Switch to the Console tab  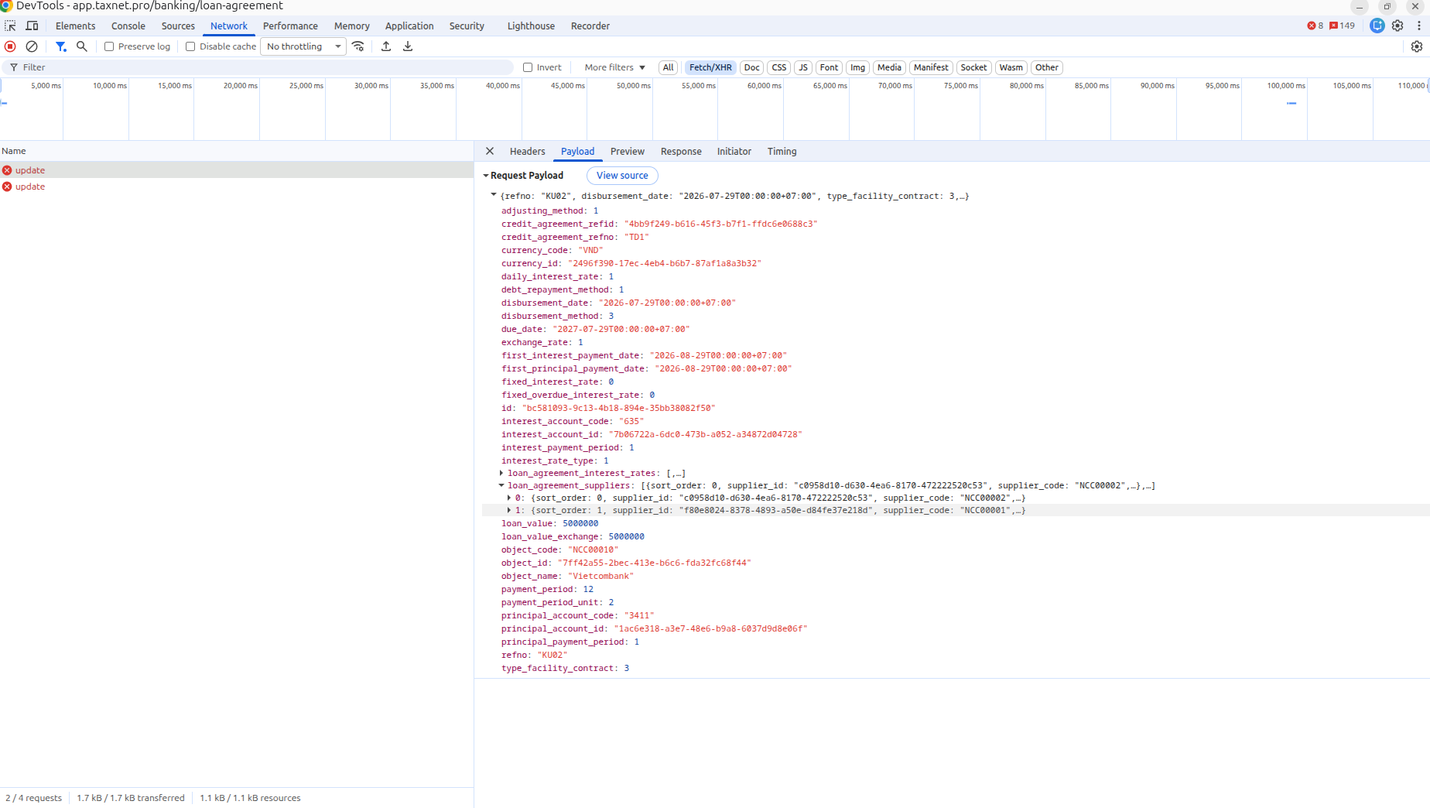128,26
